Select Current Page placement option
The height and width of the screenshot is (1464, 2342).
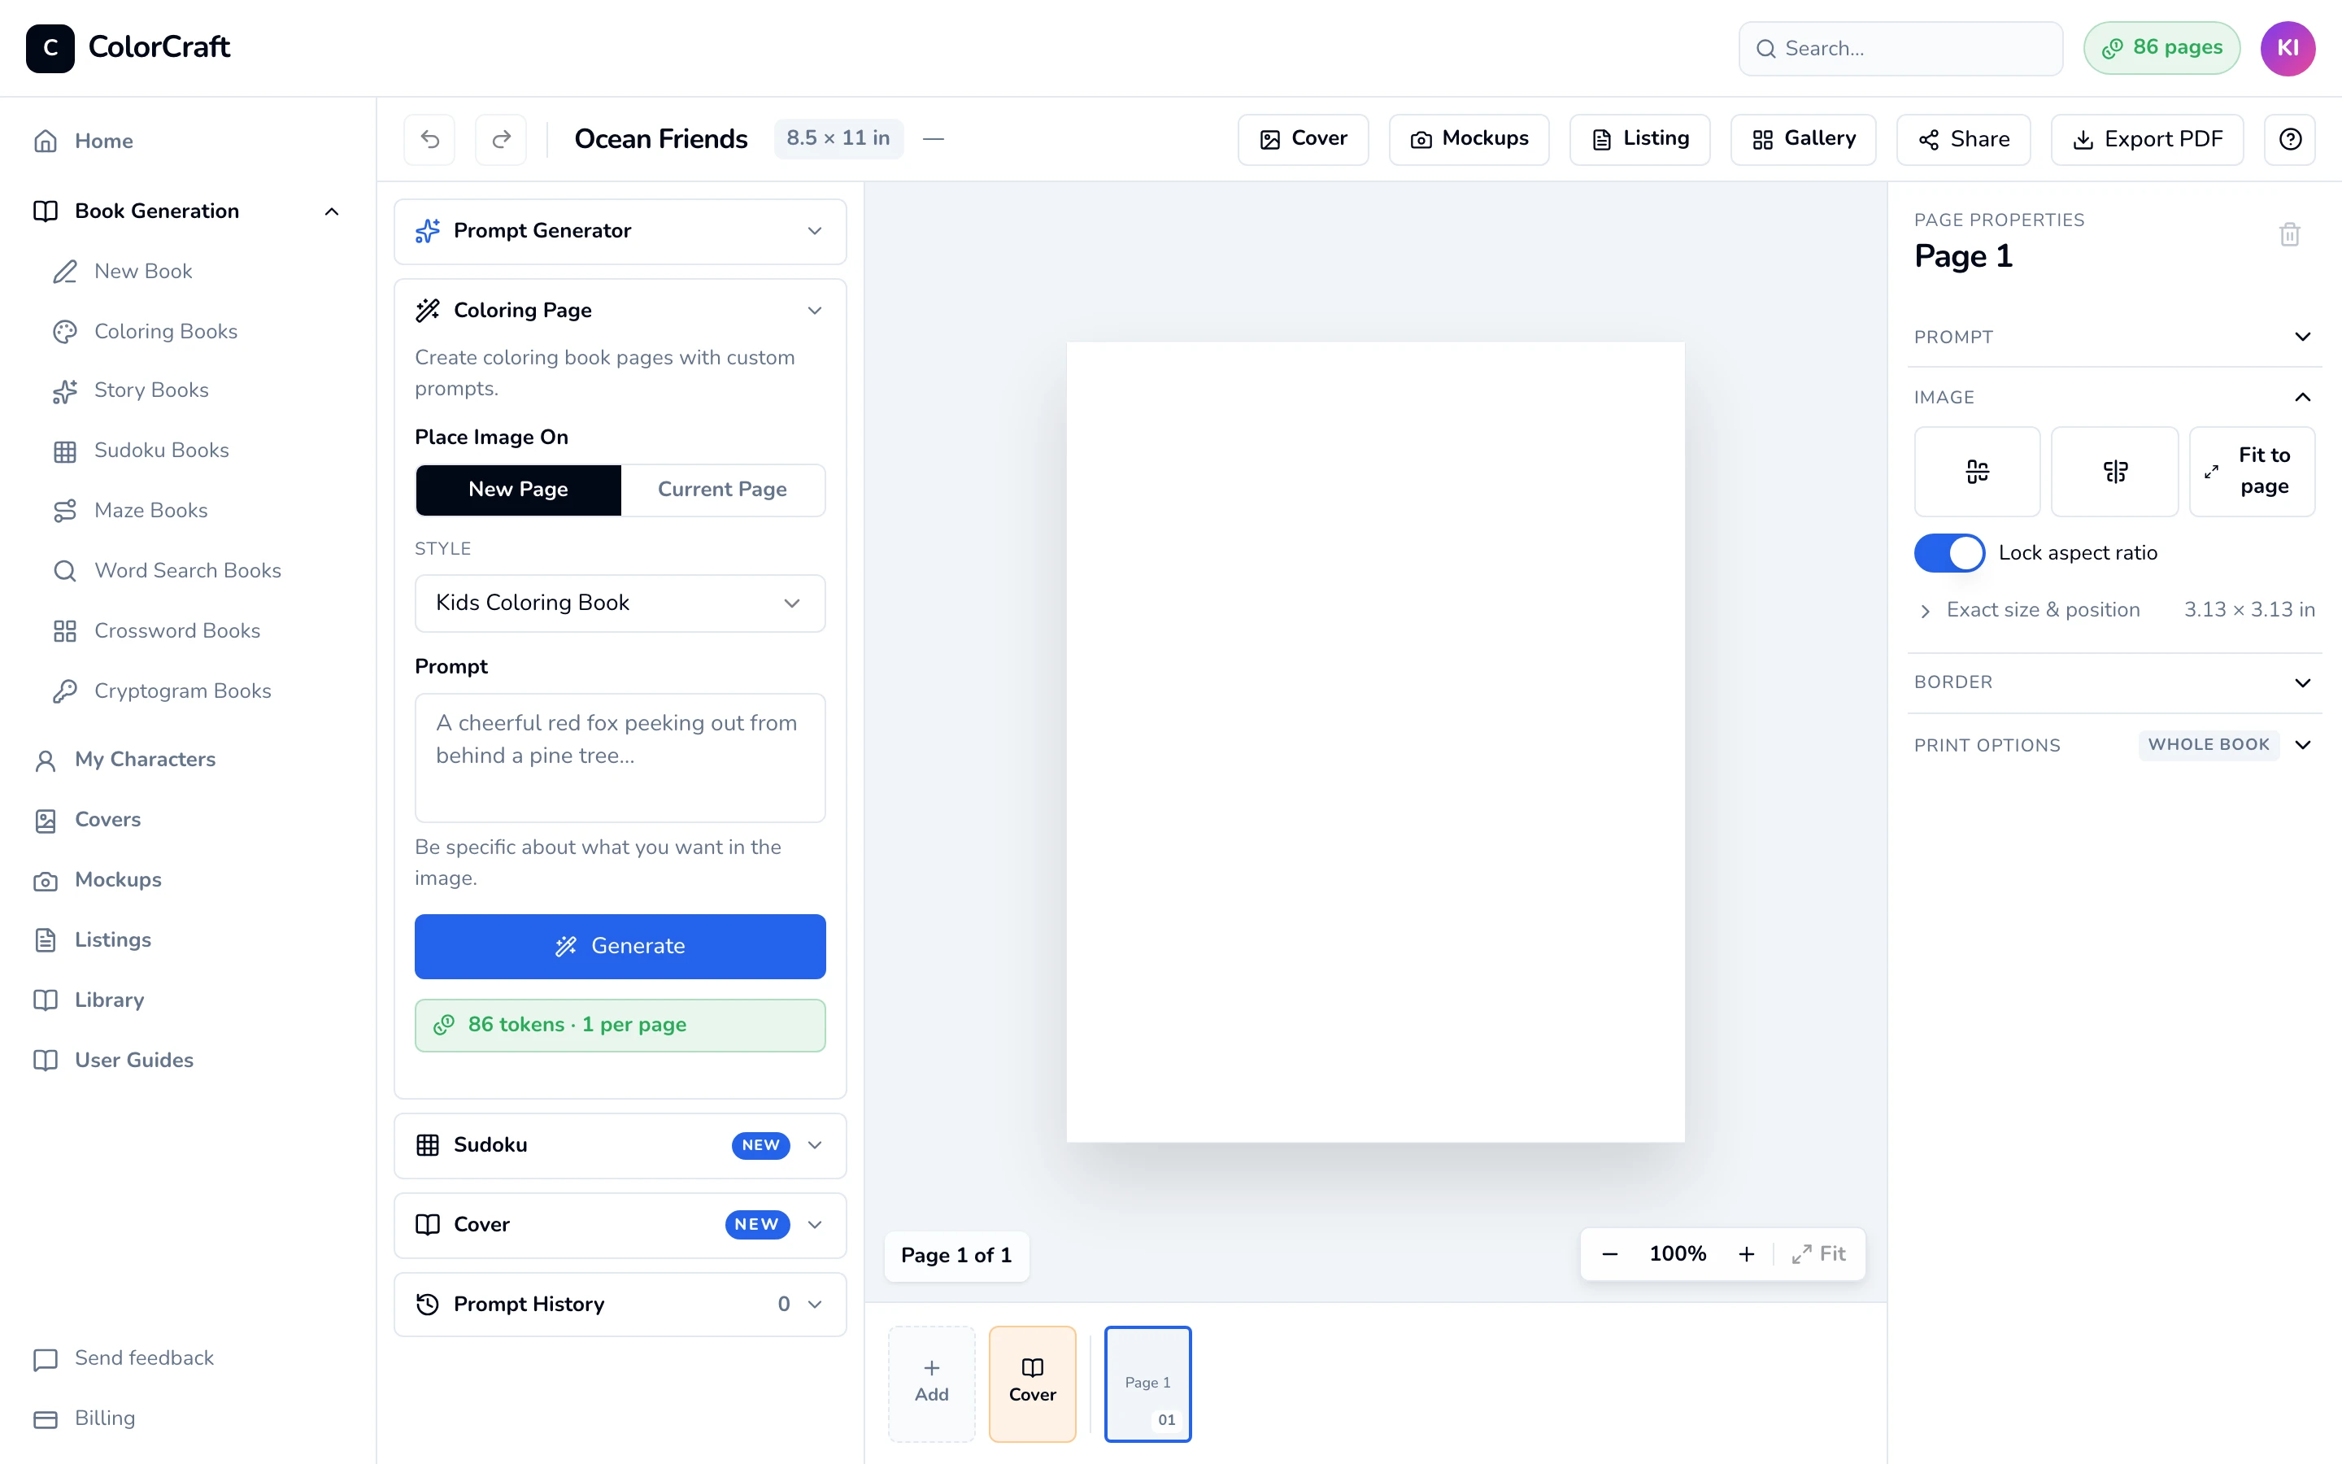(722, 489)
